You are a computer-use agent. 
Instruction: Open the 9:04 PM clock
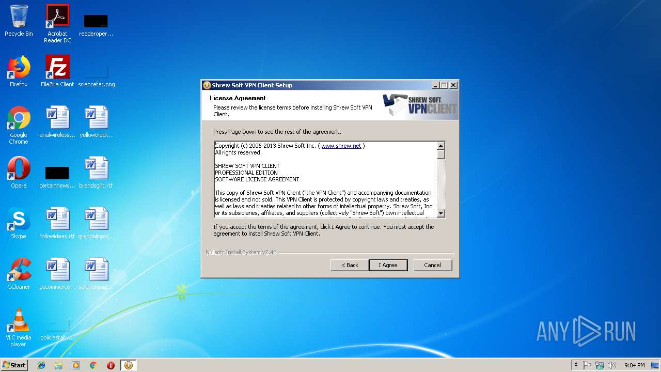(x=634, y=365)
